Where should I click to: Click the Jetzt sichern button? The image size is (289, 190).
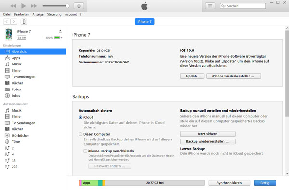(x=208, y=134)
